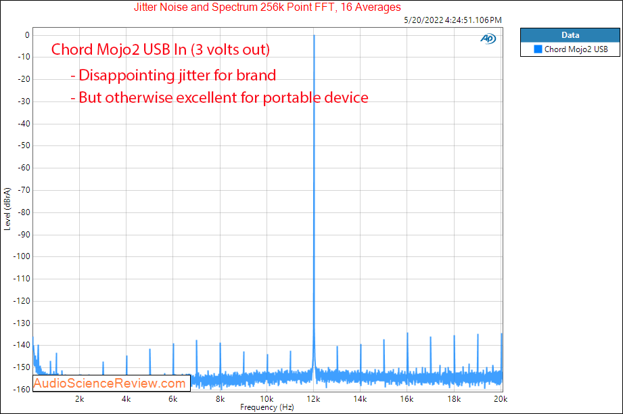Click the "-10" level axis tick label

click(24, 57)
